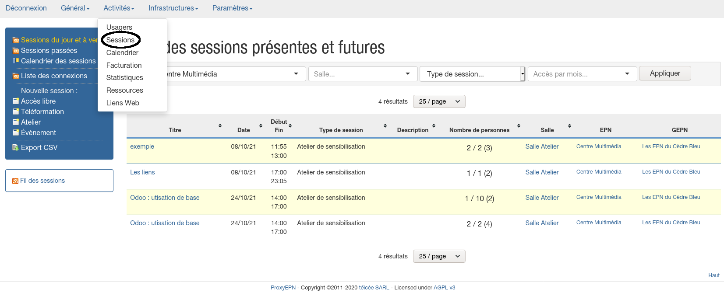This screenshot has width=724, height=296.
Task: Click the calendar icon beside Calendrier des sessions
Action: coord(16,61)
